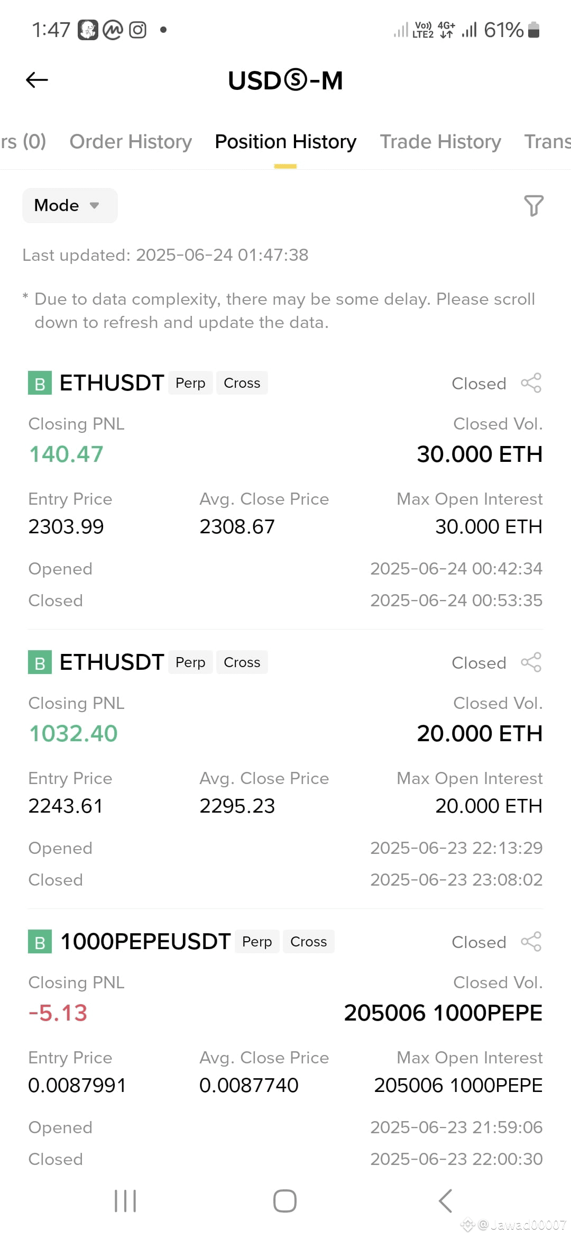Screen dimensions: 571x1238
Task: Select the Position History tab
Action: coord(285,142)
